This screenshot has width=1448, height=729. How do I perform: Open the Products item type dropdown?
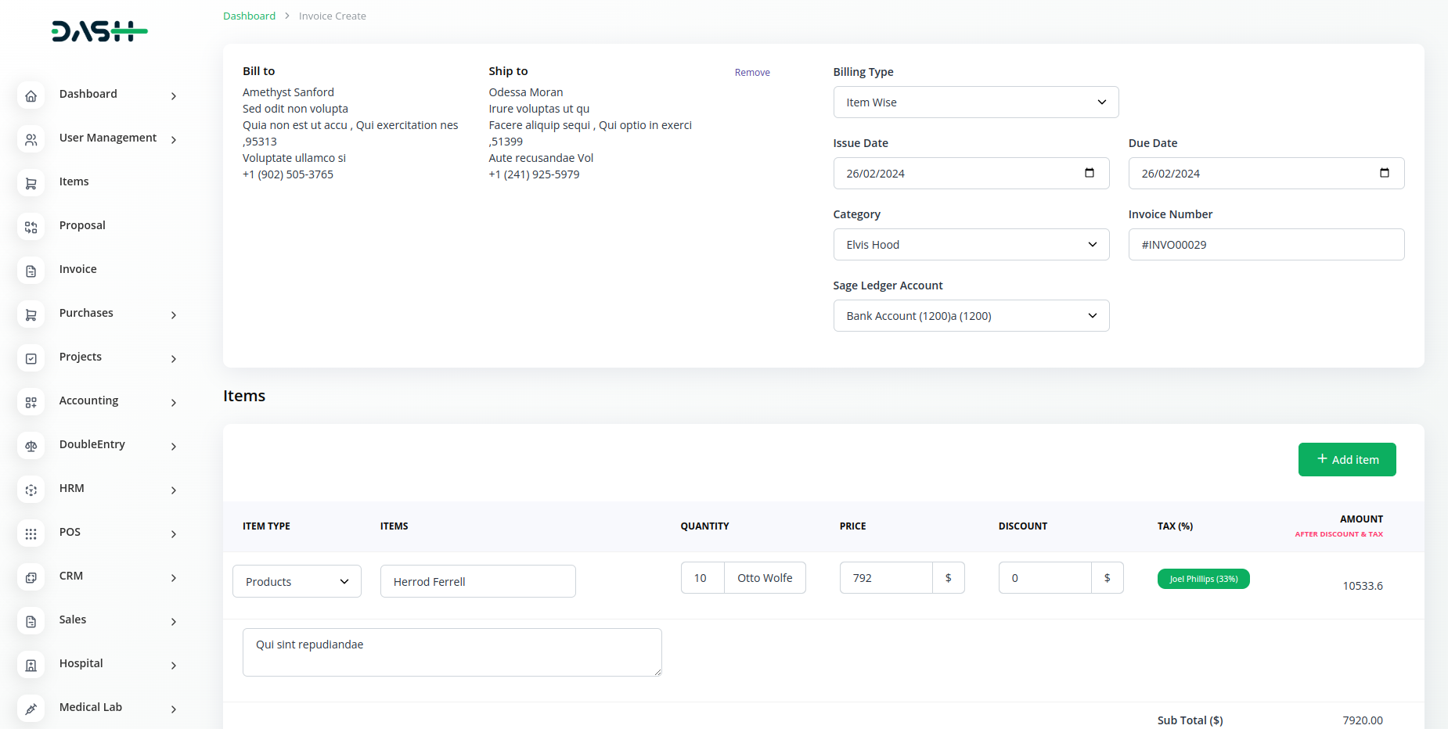click(297, 582)
